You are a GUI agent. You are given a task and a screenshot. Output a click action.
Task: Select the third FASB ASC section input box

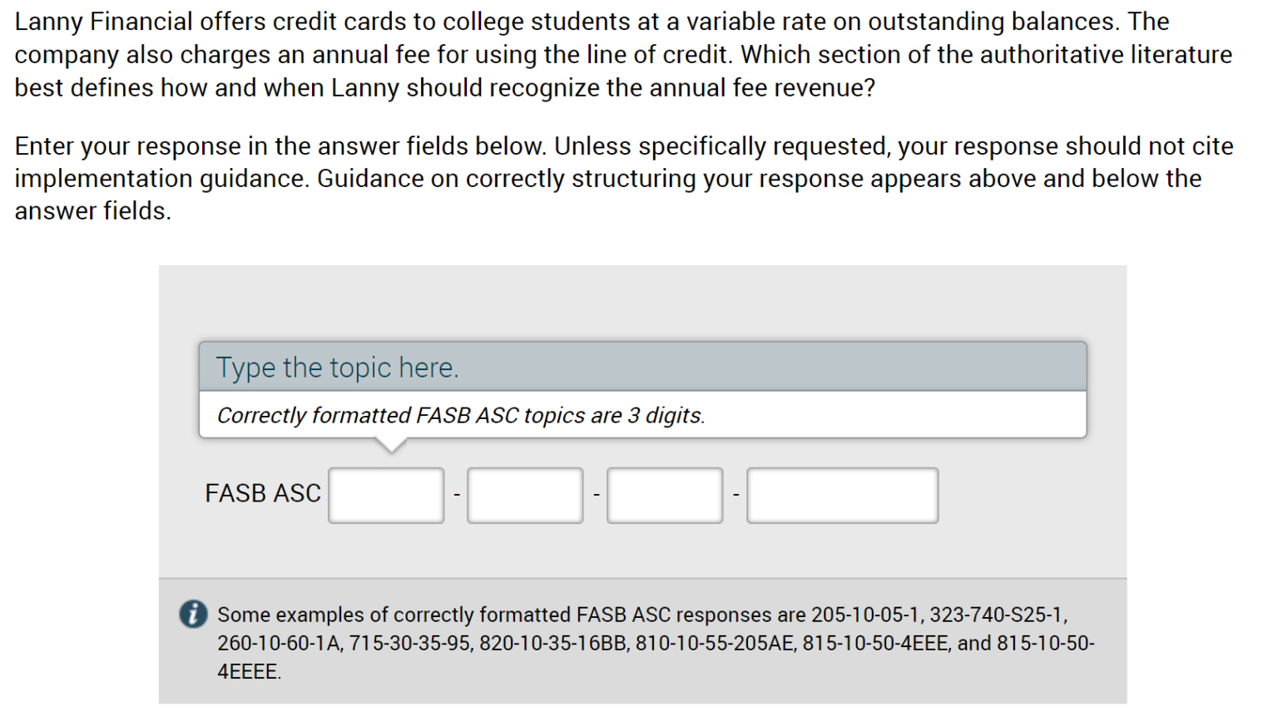click(x=664, y=495)
